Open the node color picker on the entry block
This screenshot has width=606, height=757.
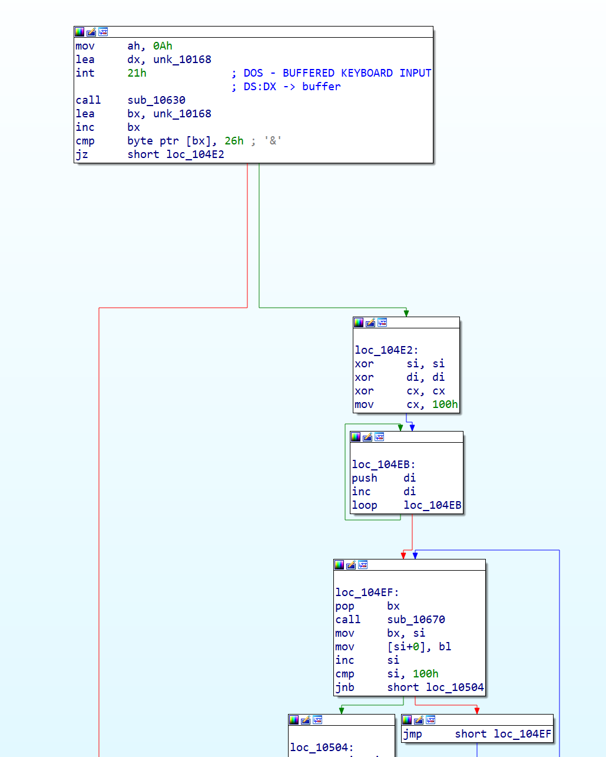coord(80,31)
